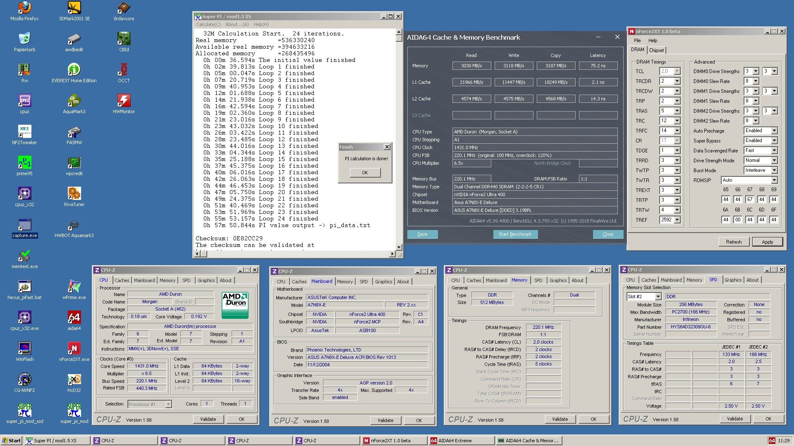The height and width of the screenshot is (446, 794).
Task: Open the Calculate(C) menu in Super PI
Action: (x=208, y=25)
